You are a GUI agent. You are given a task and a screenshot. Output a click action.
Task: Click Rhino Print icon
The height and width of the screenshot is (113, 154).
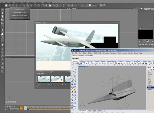[81, 63]
